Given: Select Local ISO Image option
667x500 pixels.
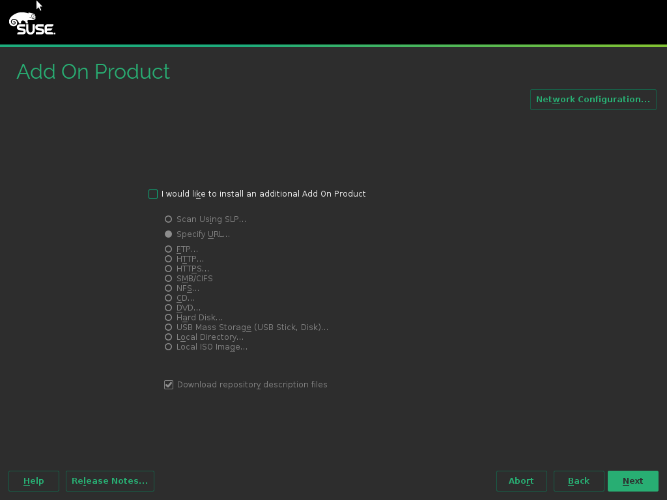Looking at the screenshot, I should pos(169,347).
